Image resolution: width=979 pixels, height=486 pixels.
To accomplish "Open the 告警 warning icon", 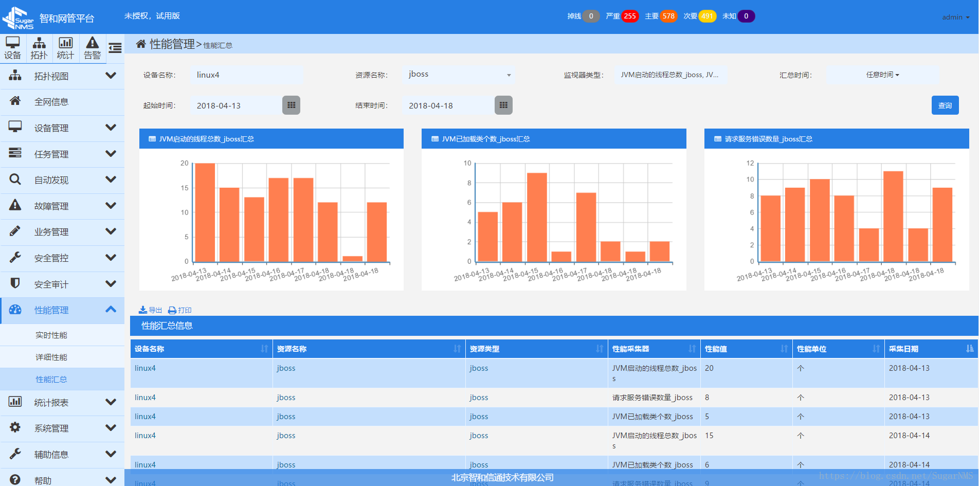I will (x=93, y=48).
